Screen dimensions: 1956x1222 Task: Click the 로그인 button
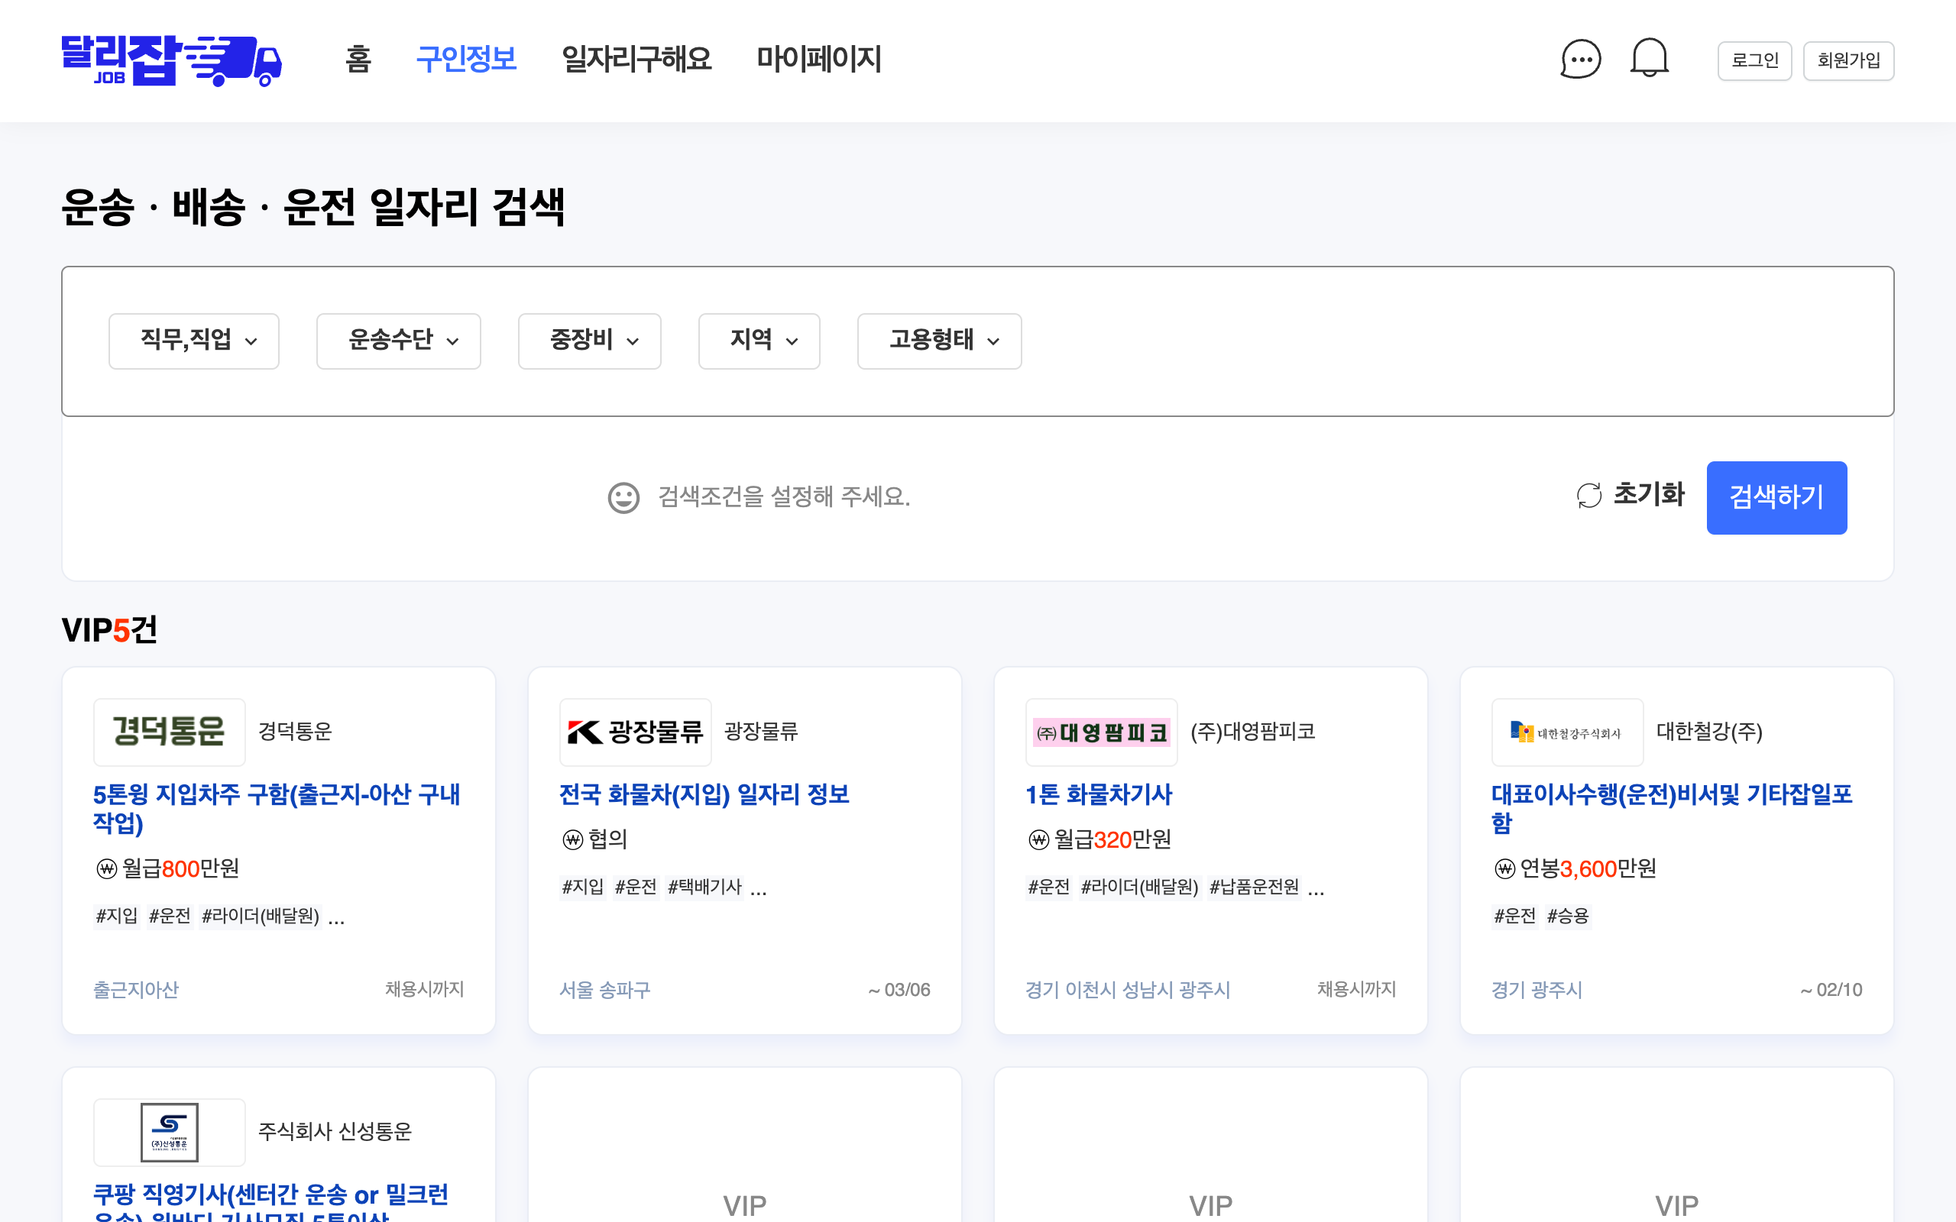[x=1754, y=60]
